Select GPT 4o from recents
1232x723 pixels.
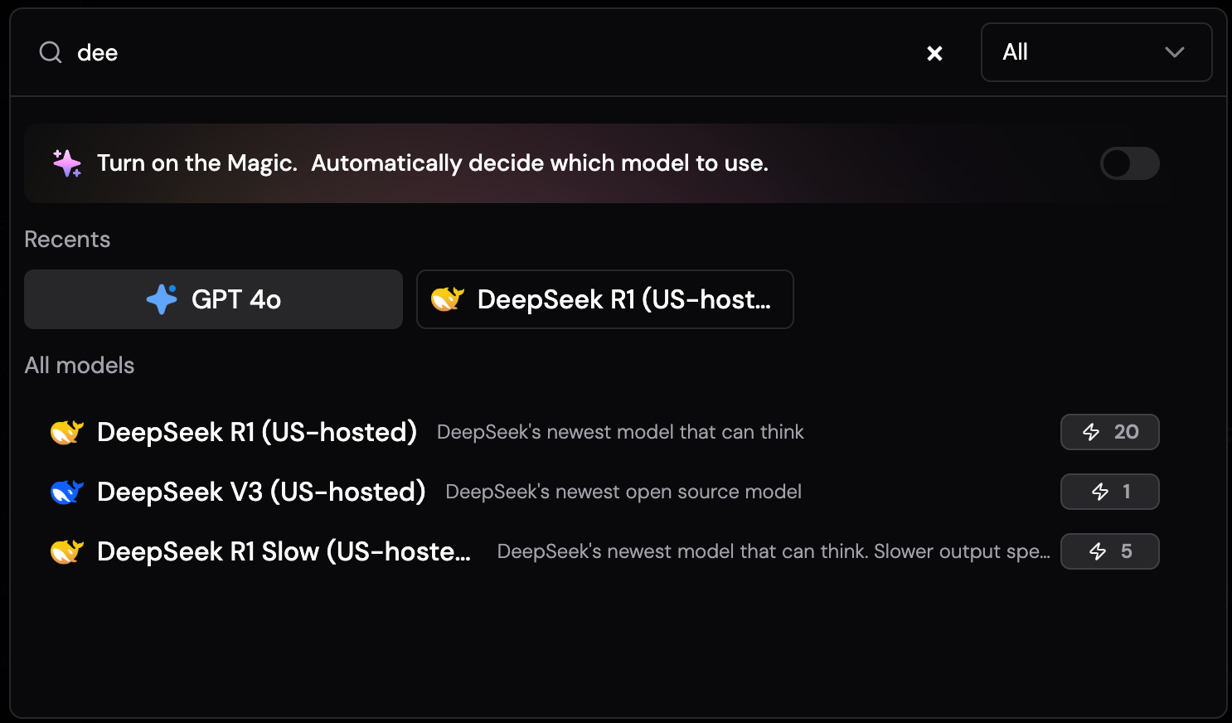point(213,299)
